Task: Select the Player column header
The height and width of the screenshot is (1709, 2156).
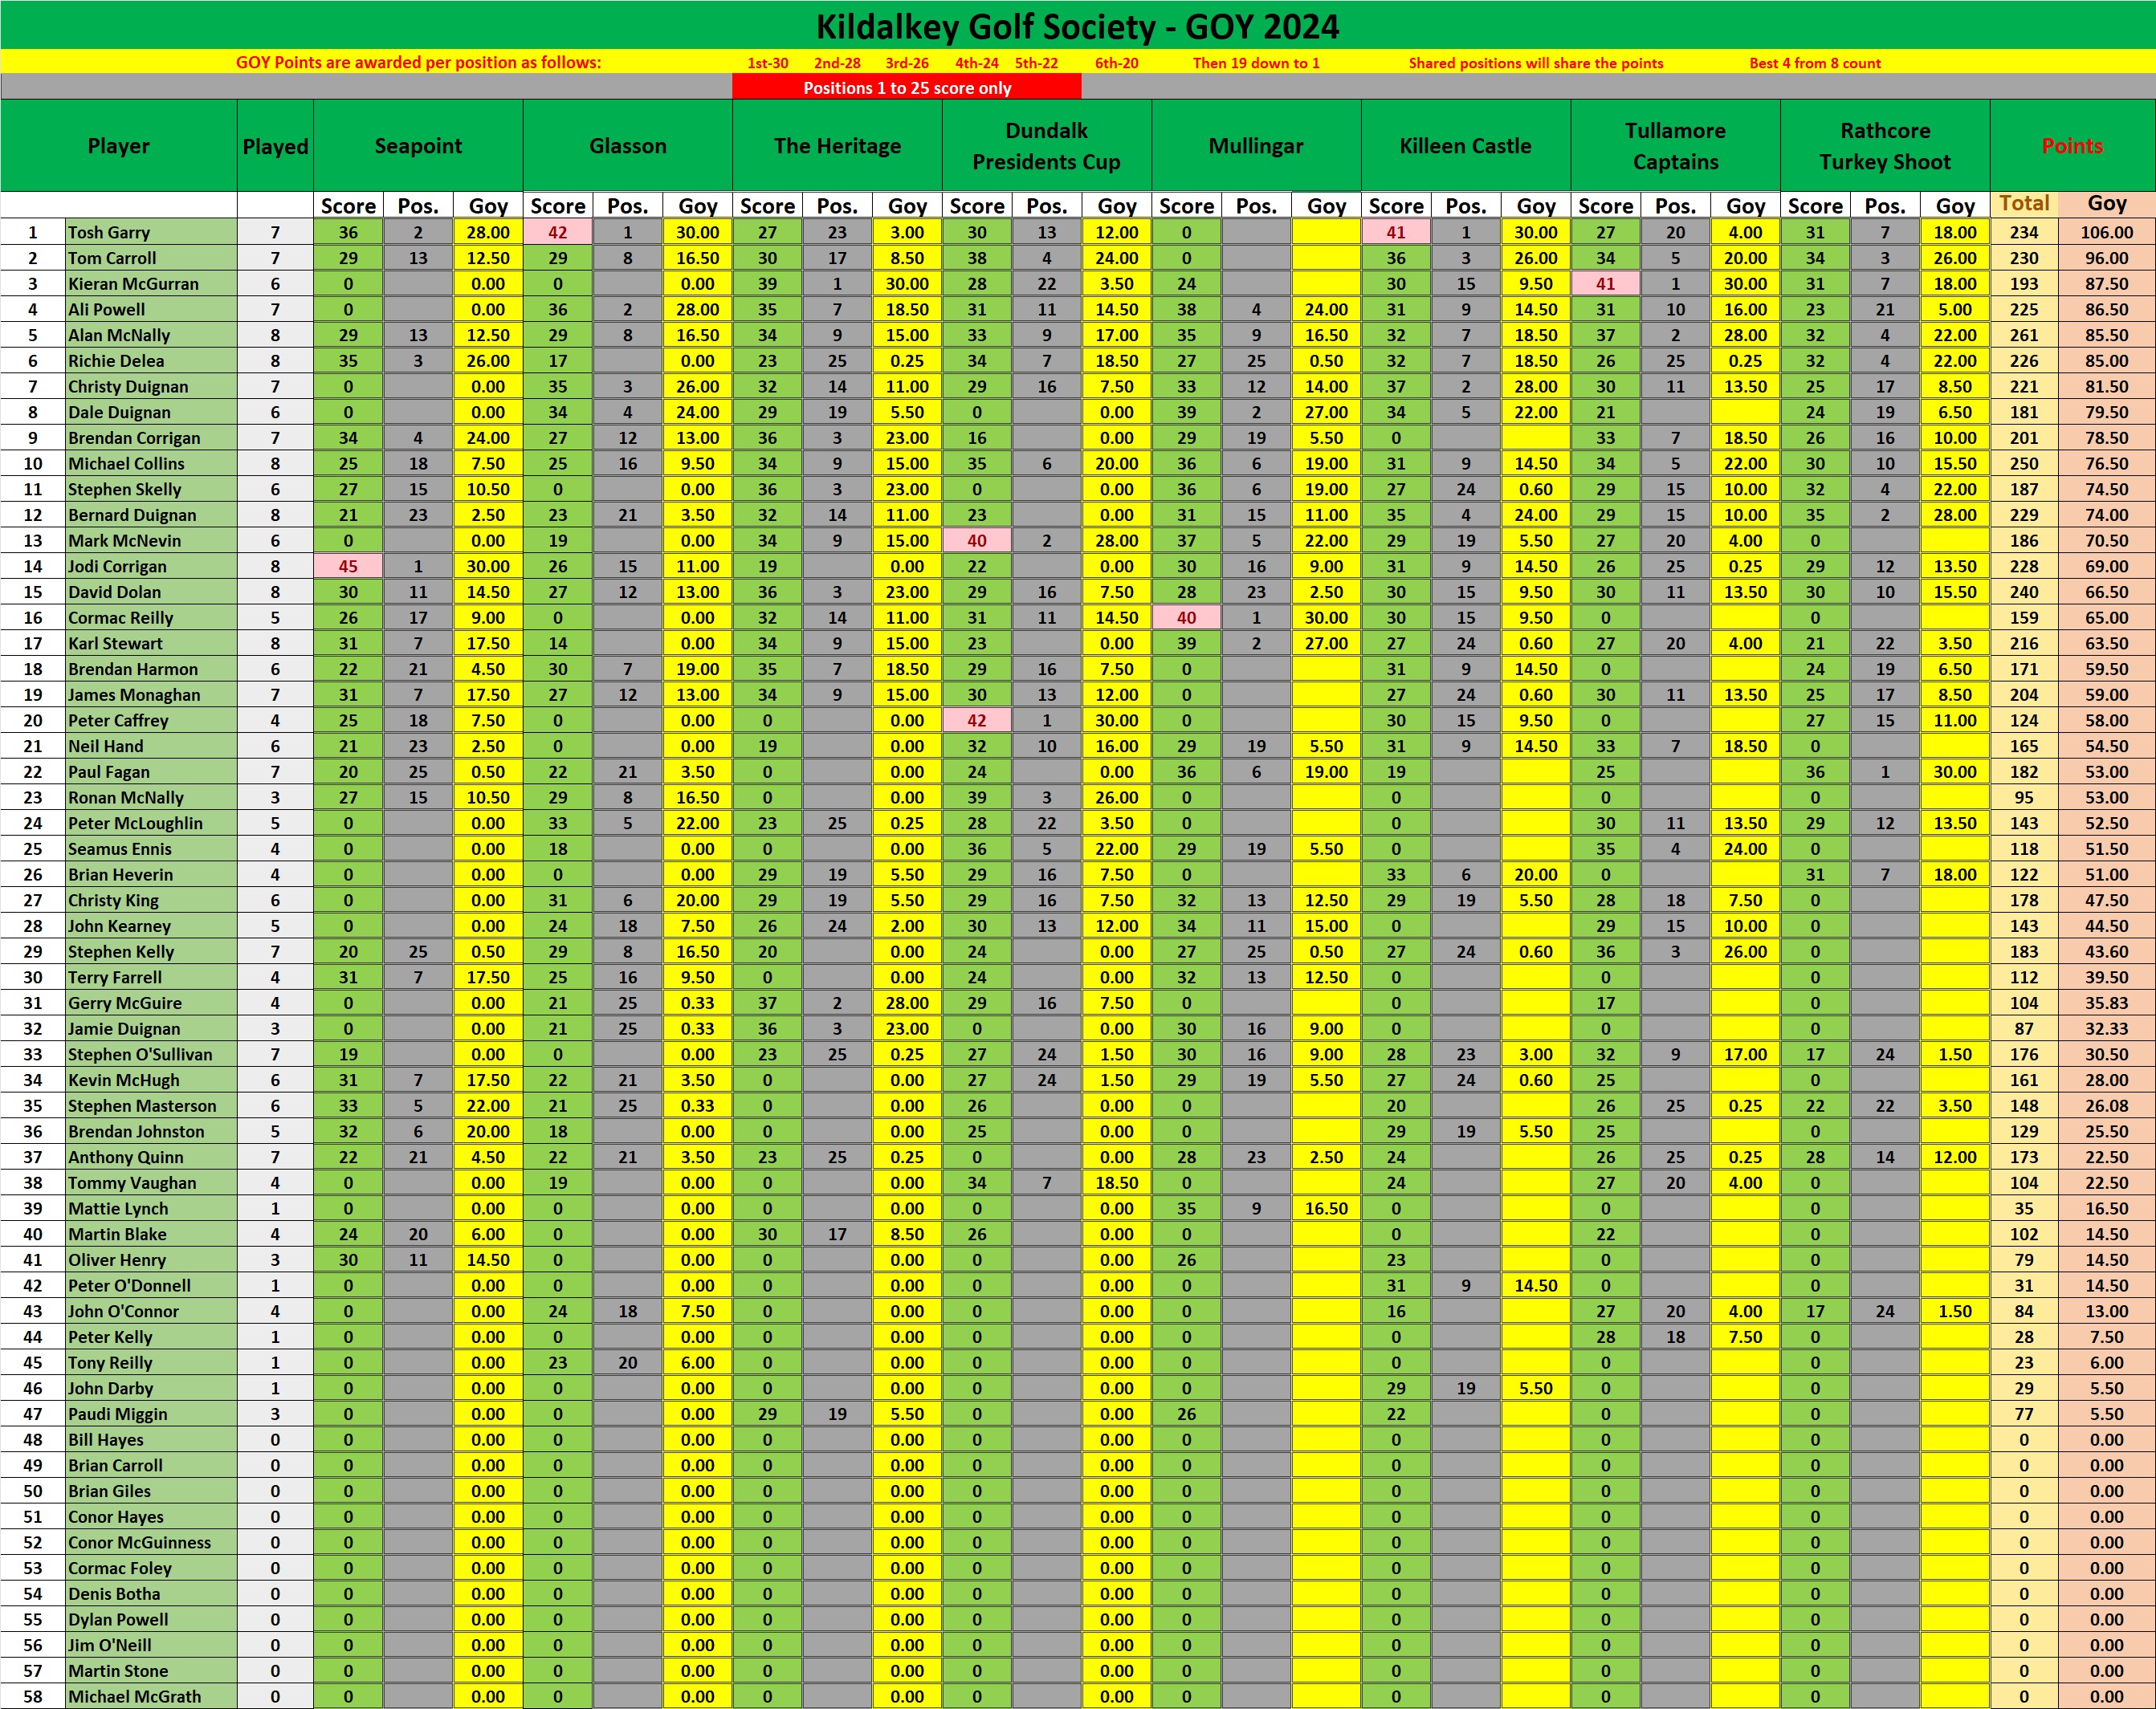Action: point(119,146)
